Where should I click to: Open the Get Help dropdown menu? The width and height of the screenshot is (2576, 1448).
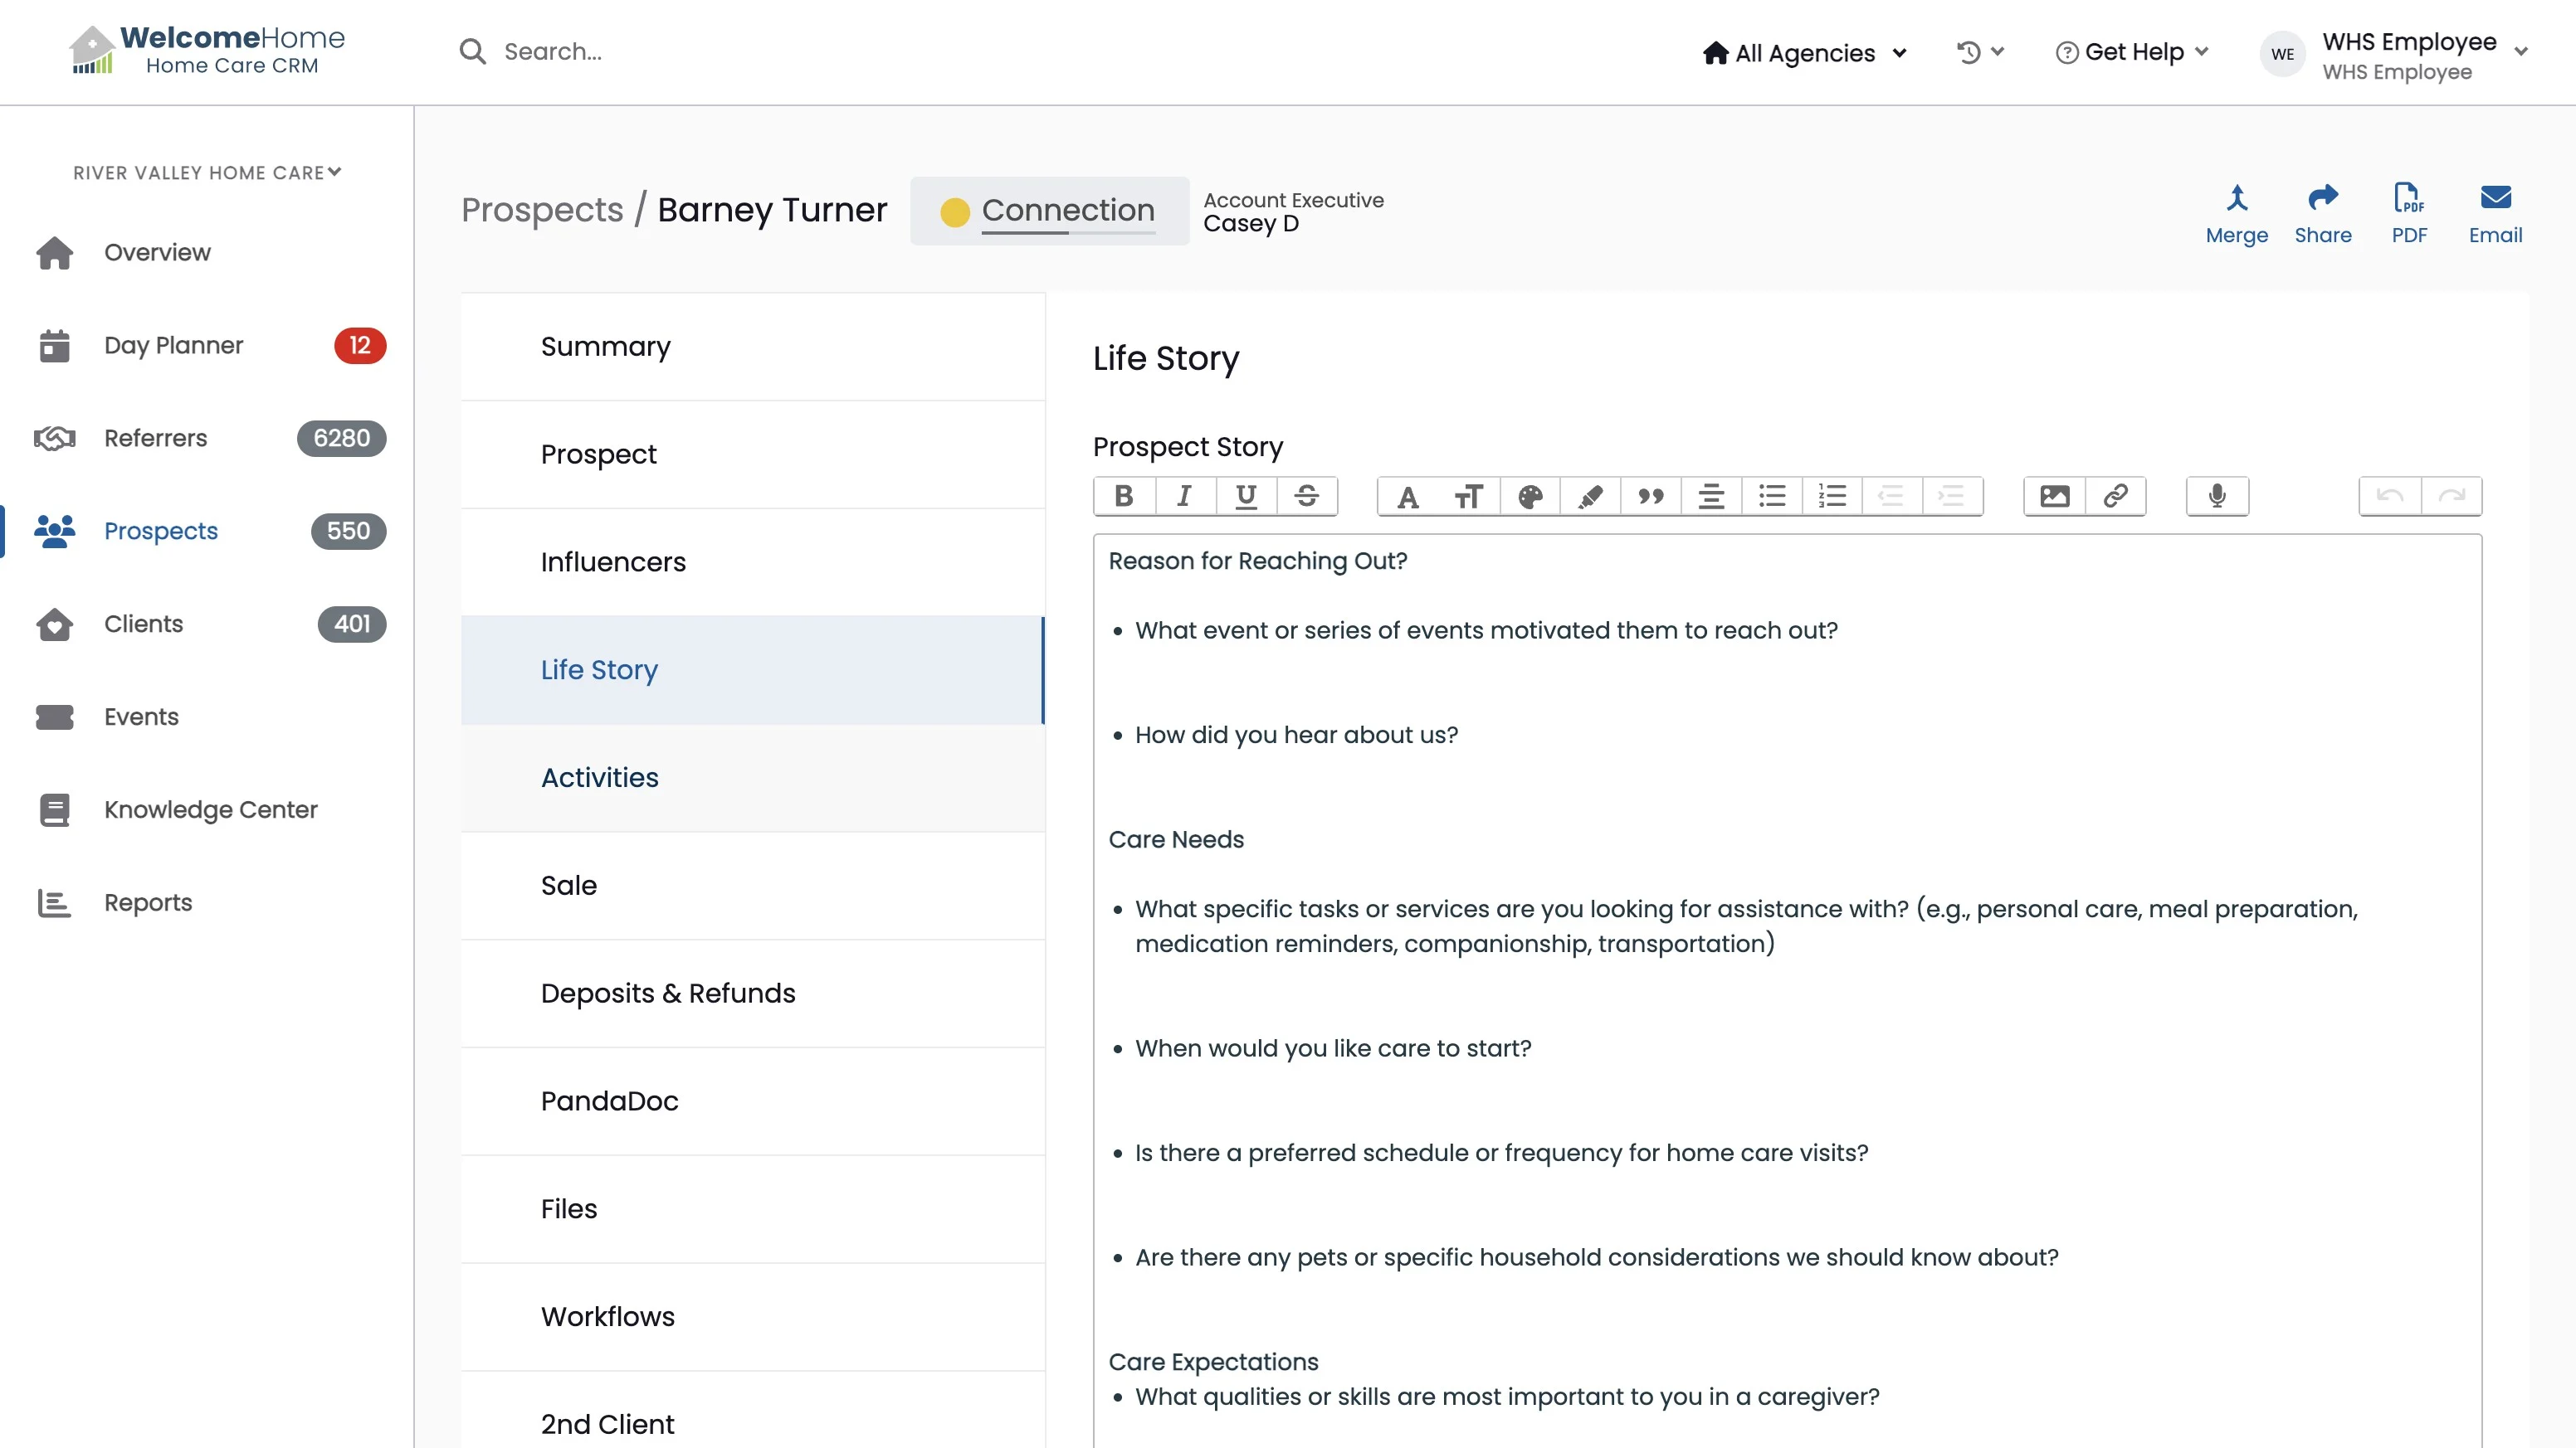point(2132,52)
